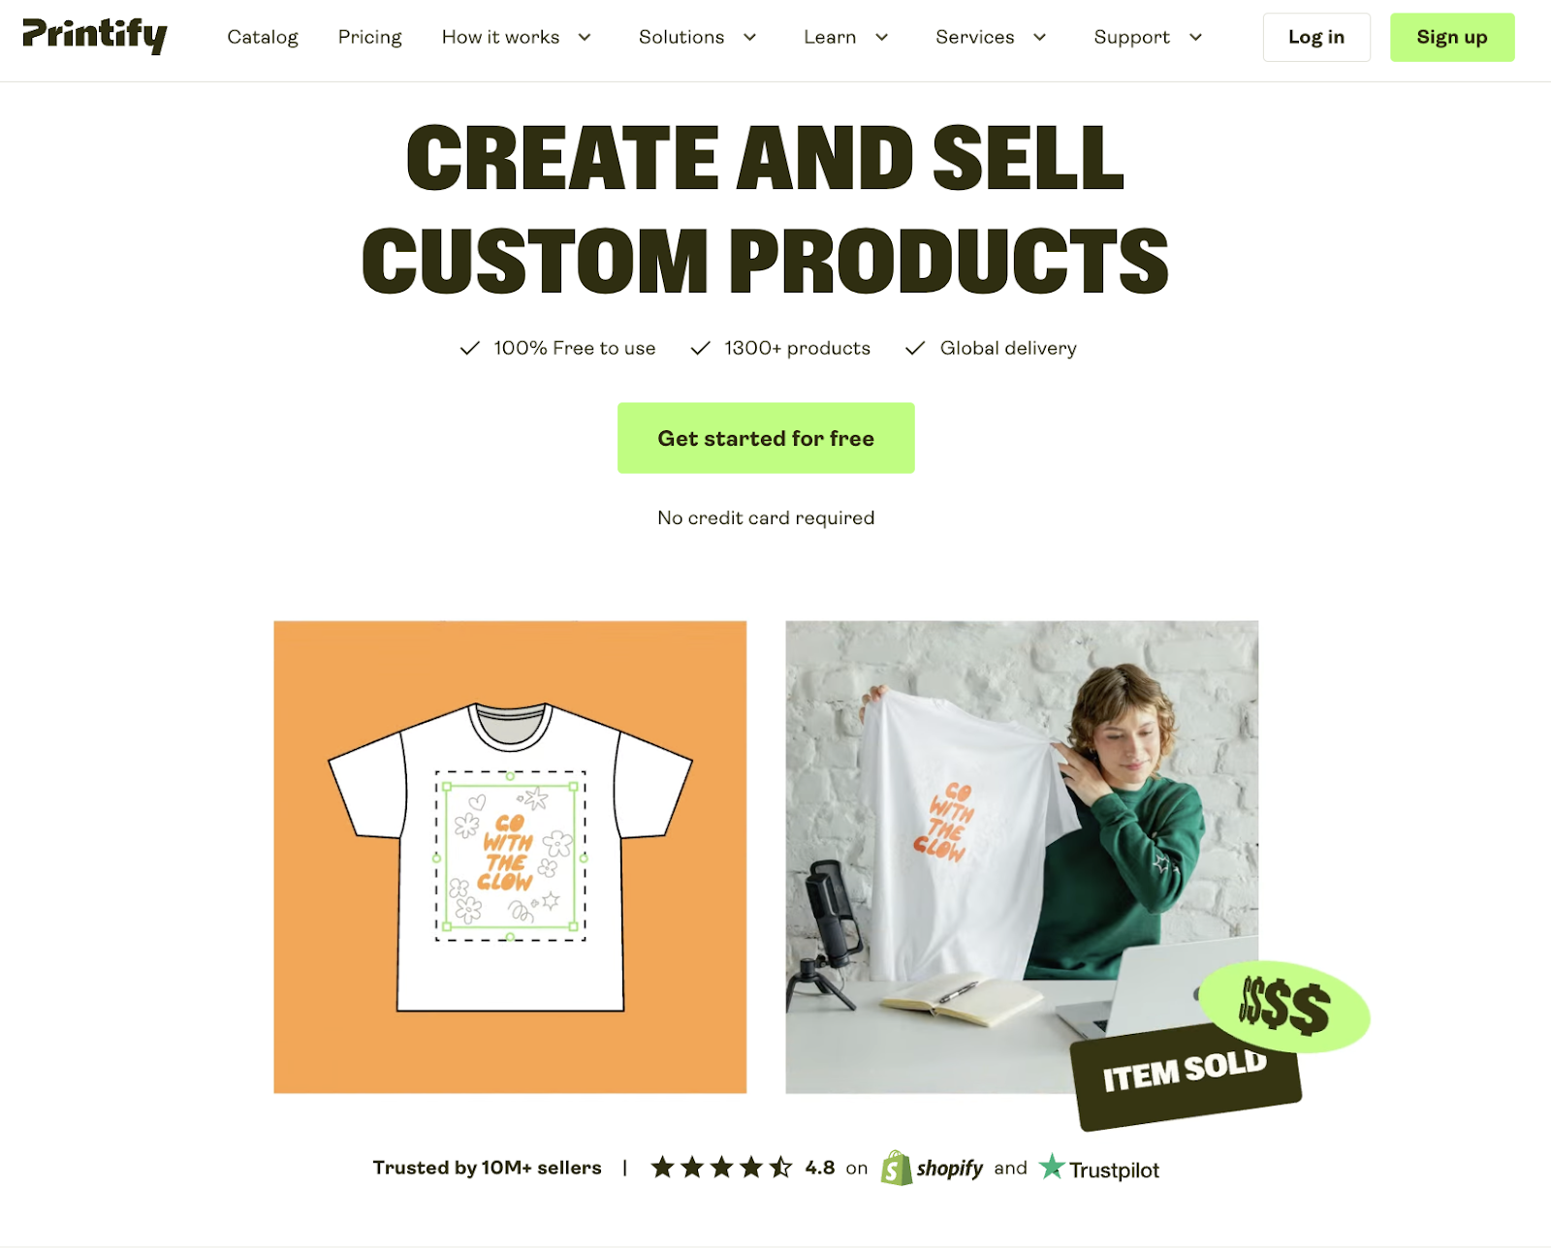This screenshot has width=1551, height=1248.
Task: Click the Log in button
Action: point(1316,37)
